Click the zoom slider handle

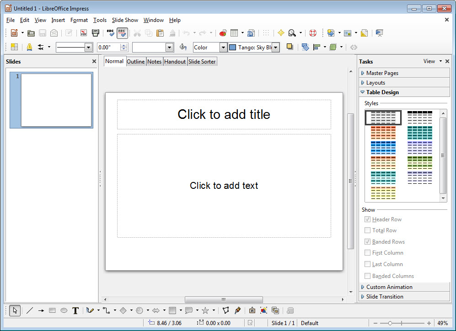(390, 323)
